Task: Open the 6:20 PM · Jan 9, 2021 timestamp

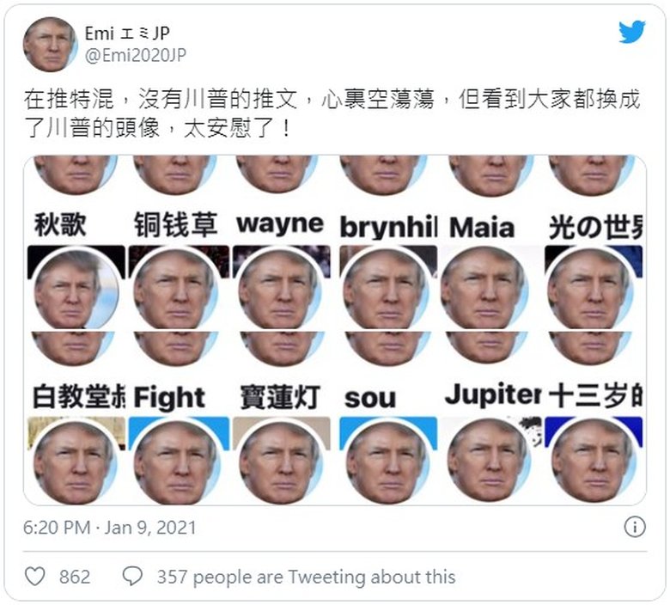Action: (110, 528)
